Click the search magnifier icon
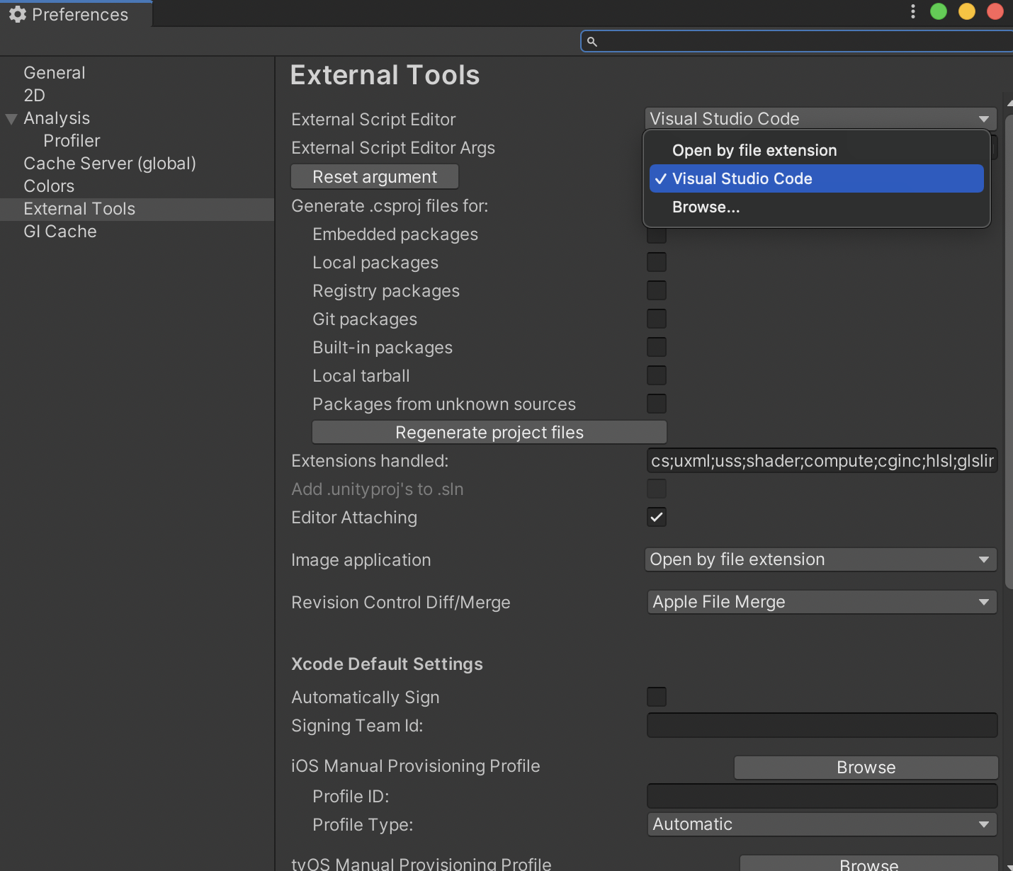The width and height of the screenshot is (1013, 871). tap(592, 42)
